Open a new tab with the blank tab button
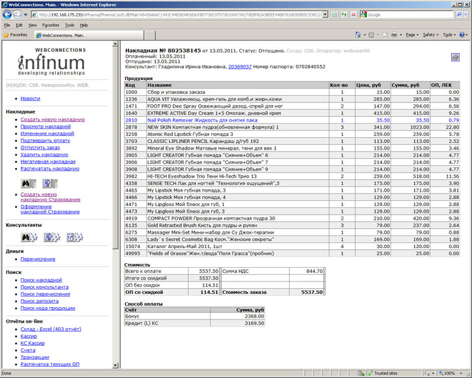The image size is (472, 378). pos(149,35)
